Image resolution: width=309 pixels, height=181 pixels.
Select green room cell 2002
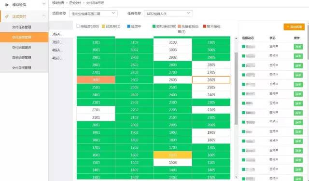134,125
